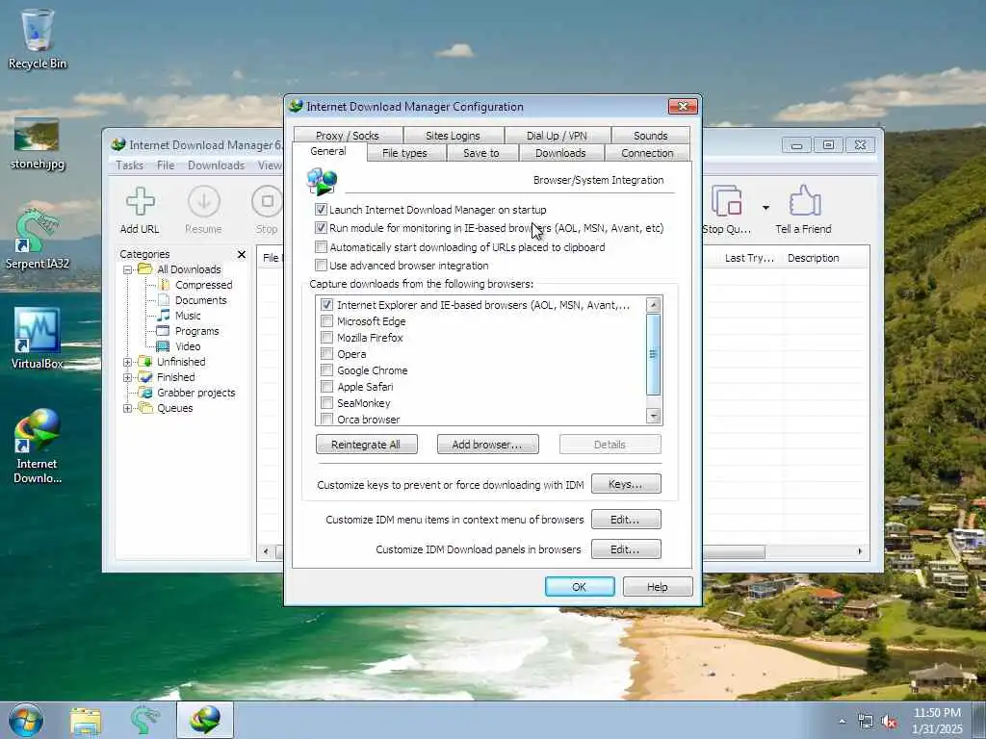Switch to File types tab
This screenshot has height=739, width=986.
[404, 153]
